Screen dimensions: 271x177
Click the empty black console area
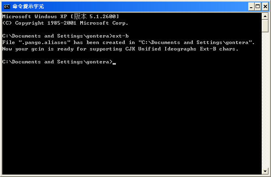130,121
